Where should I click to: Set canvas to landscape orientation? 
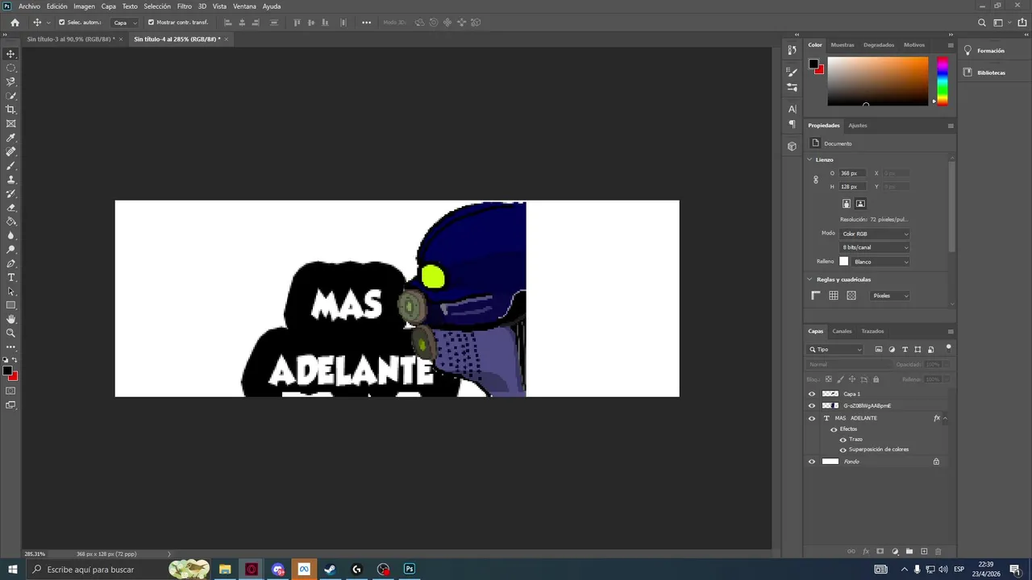click(860, 204)
